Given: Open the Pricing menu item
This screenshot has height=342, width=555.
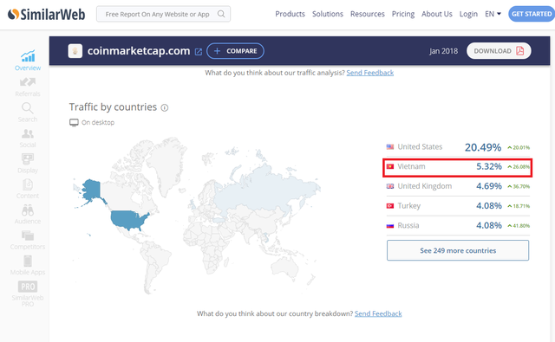Looking at the screenshot, I should 403,14.
